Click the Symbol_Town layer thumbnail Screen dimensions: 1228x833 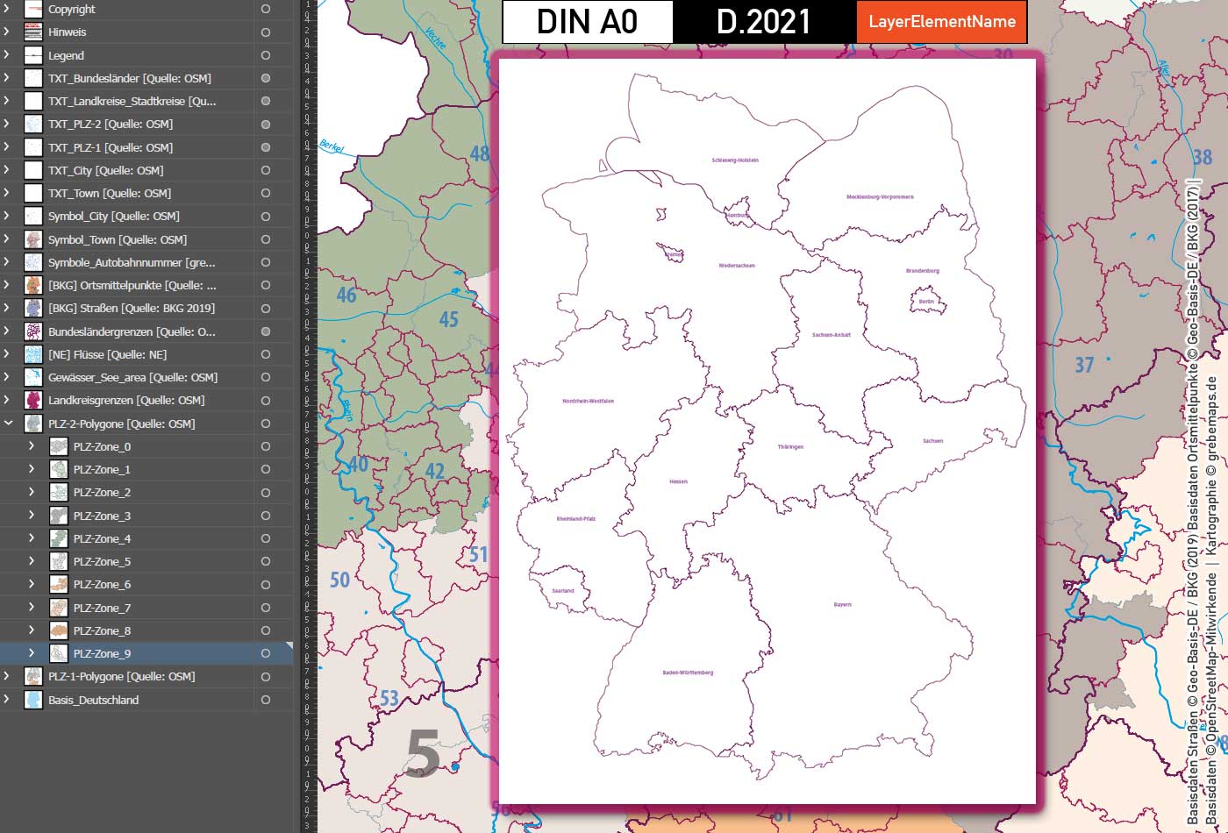click(x=32, y=239)
